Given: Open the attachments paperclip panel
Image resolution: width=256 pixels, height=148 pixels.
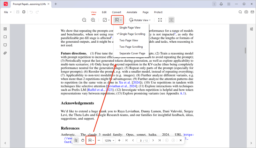Looking at the screenshot, I should point(5,53).
